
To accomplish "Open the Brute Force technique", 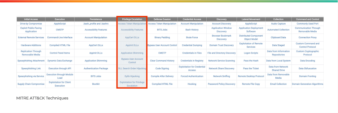I will 192,37.
